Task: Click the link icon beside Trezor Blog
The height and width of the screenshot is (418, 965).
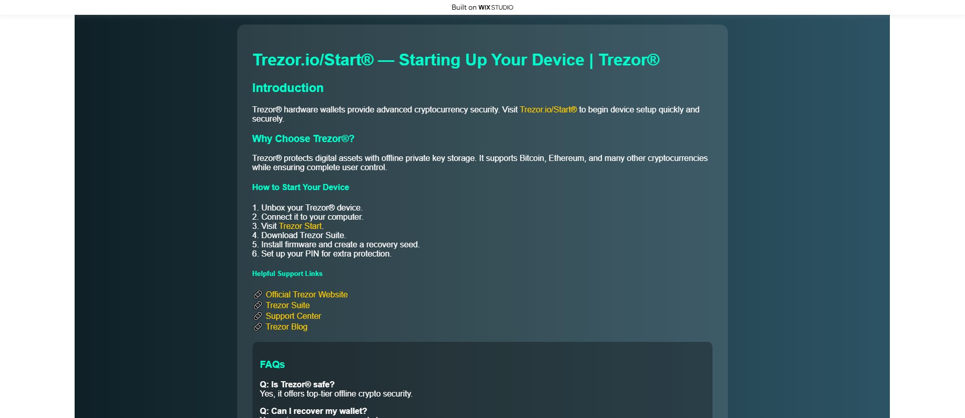Action: tap(258, 327)
